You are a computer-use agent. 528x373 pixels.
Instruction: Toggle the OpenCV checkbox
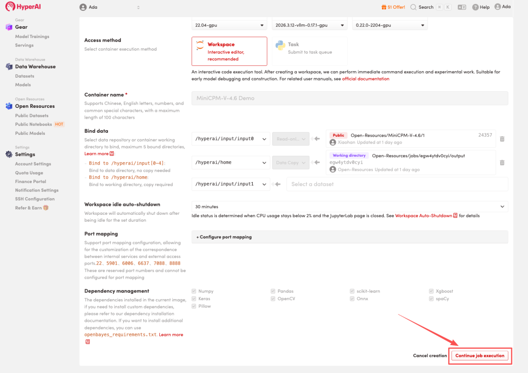pyautogui.click(x=273, y=299)
